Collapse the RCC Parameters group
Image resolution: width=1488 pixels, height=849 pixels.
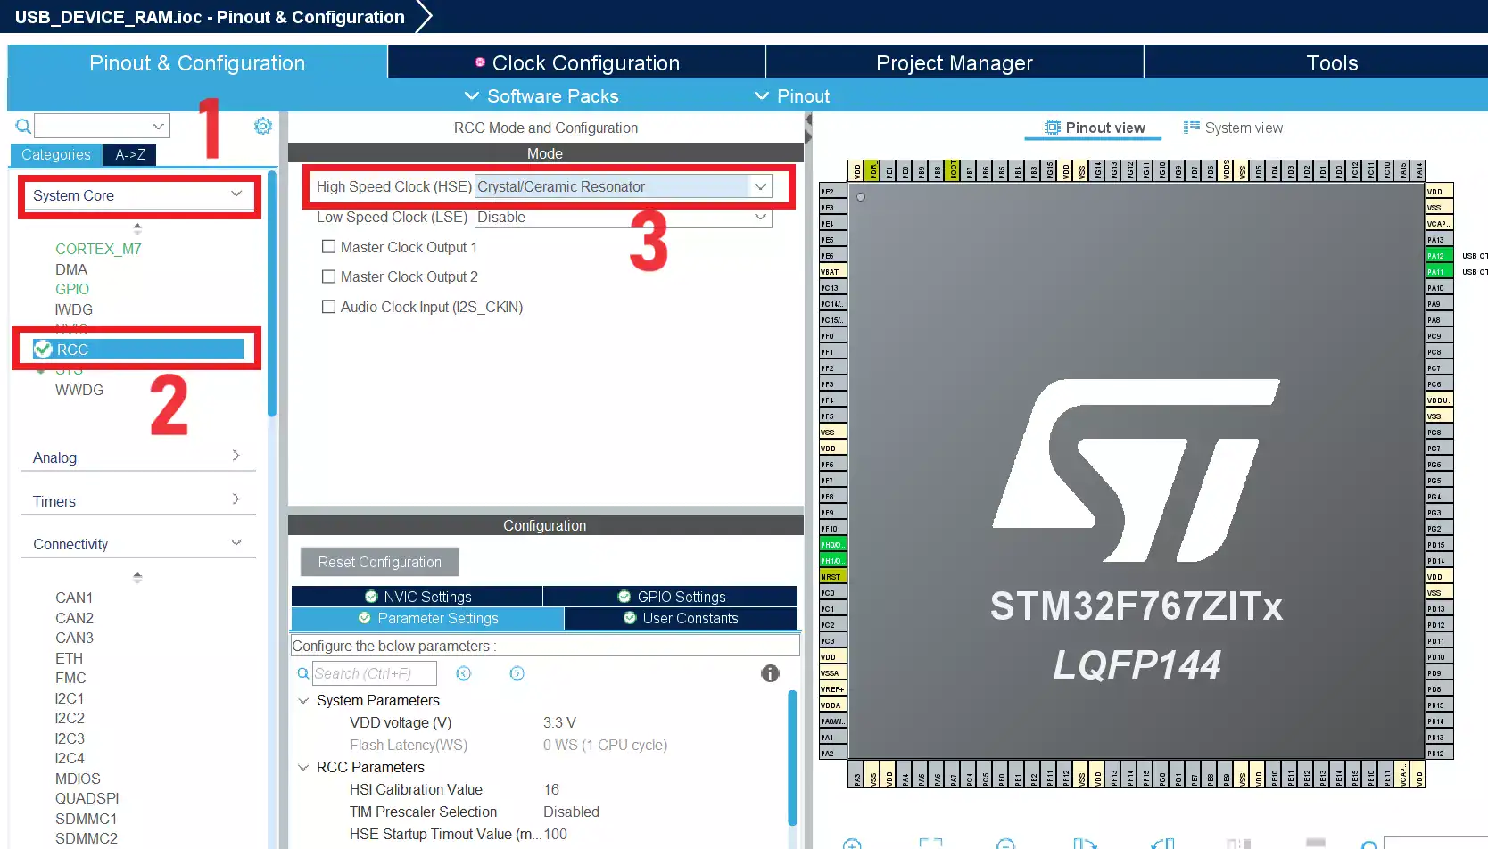(303, 768)
